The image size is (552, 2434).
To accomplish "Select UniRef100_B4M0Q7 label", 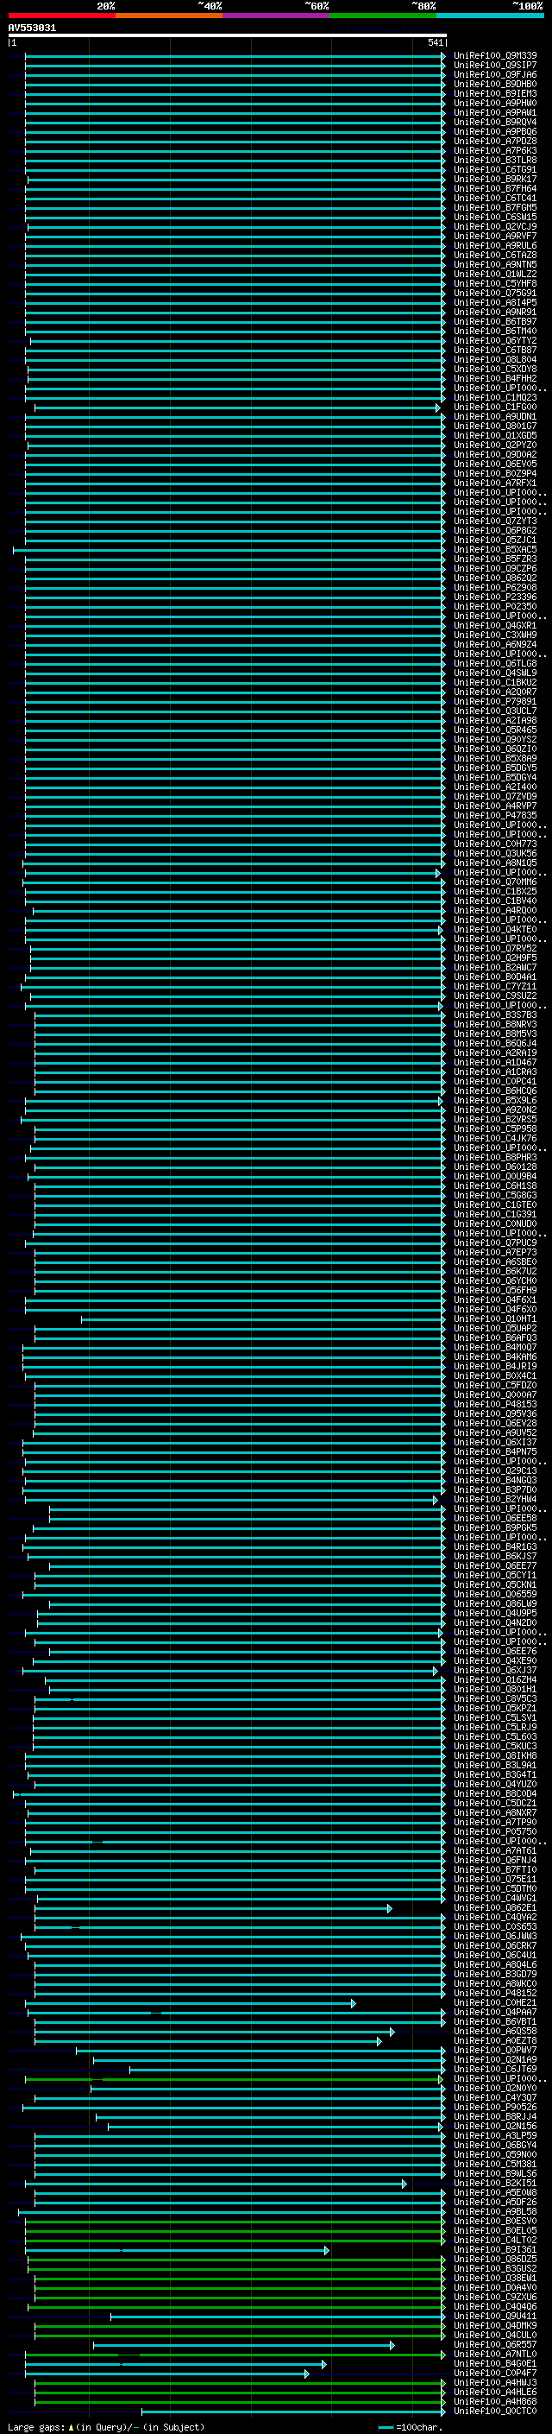I will coord(495,1348).
